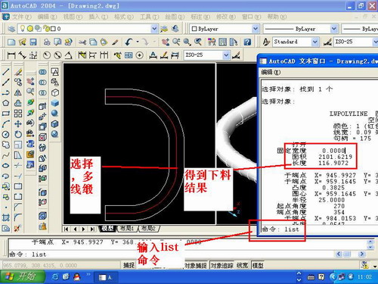Screen dimensions: 378x284
Task: Open the Help question mark icon
Action: [247, 42]
